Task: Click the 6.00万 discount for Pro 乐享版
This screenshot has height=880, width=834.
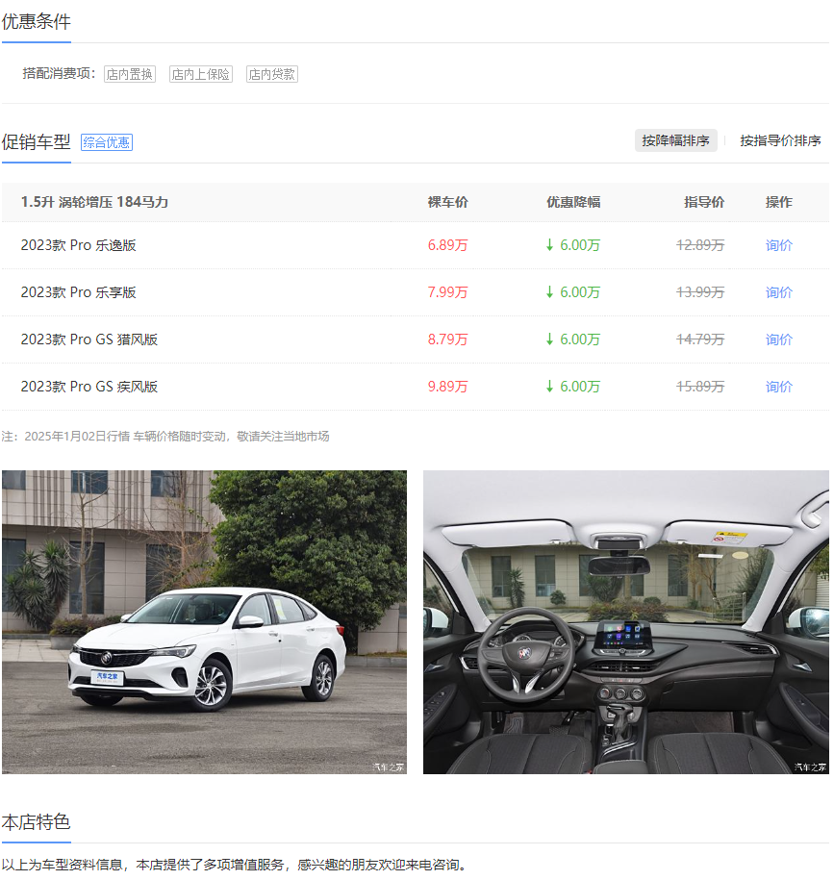Action: pos(573,292)
